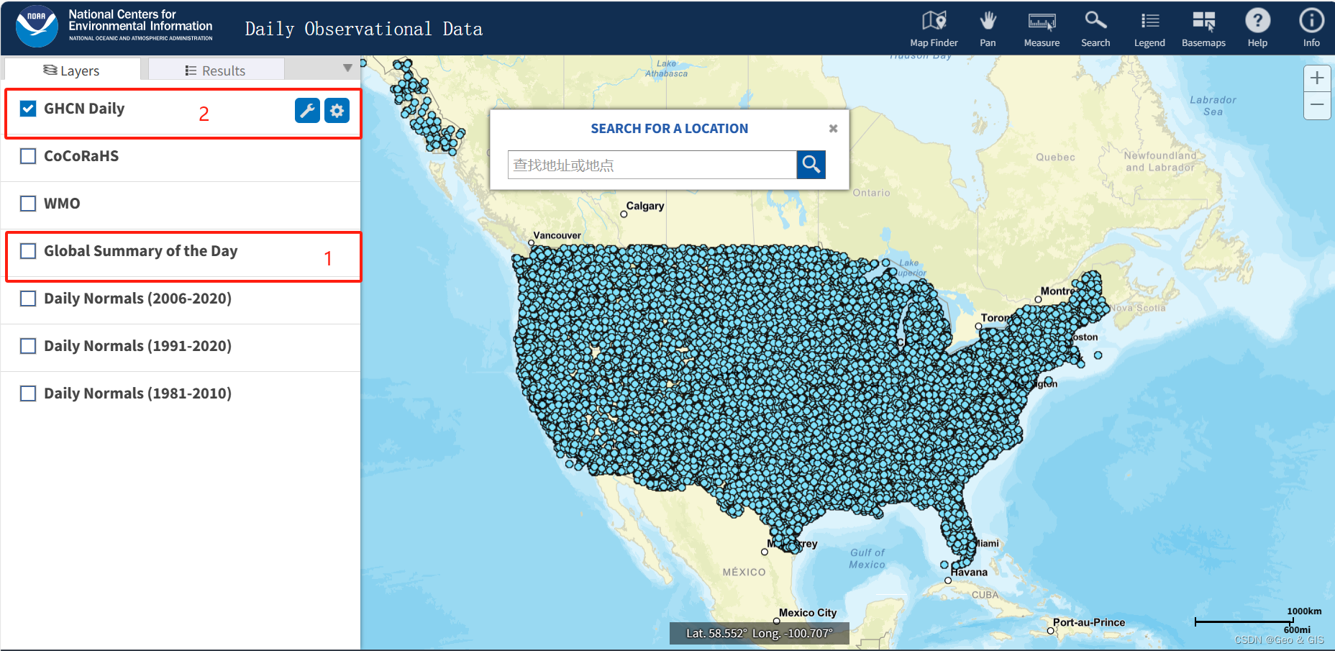Enable Daily Normals (1981-2010) layer
This screenshot has height=651, width=1335.
pos(28,393)
